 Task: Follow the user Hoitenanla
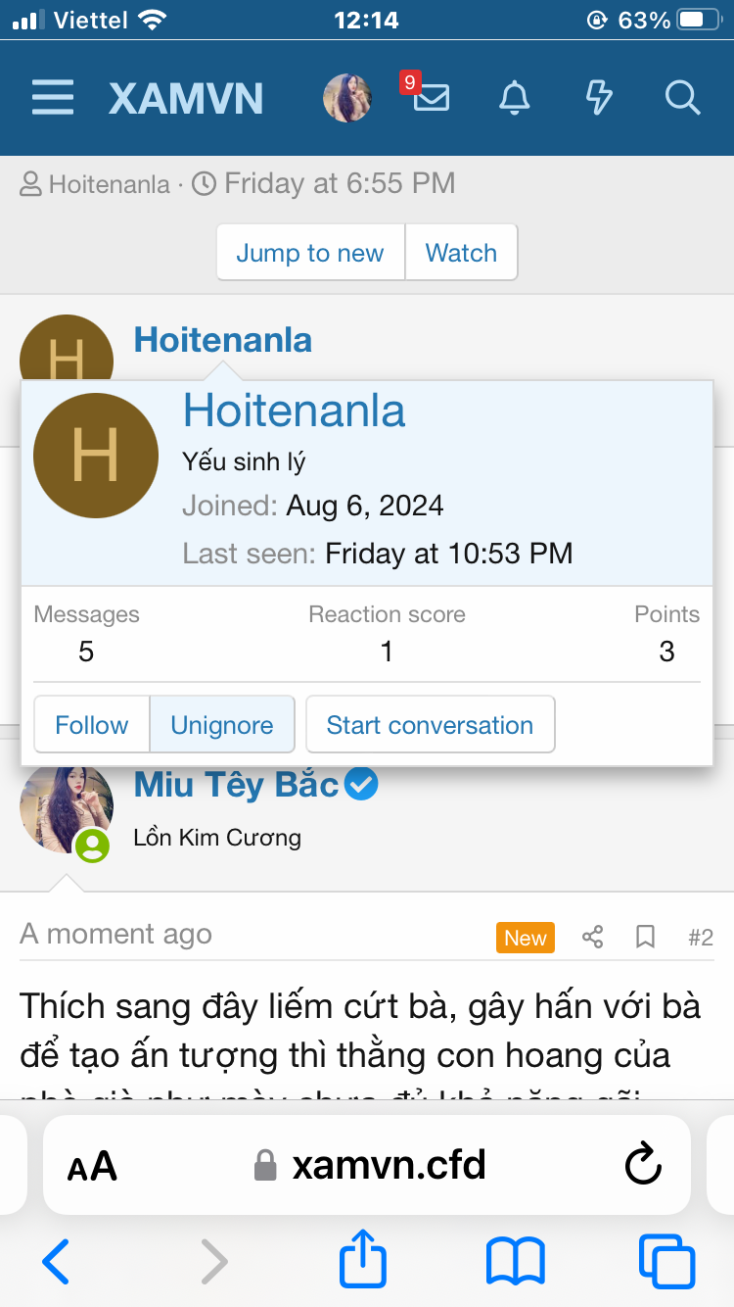(x=92, y=725)
